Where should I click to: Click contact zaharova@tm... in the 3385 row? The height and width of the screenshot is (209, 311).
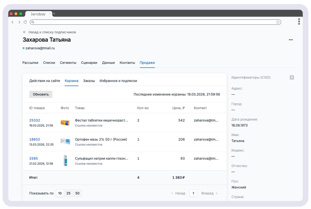click(206, 158)
